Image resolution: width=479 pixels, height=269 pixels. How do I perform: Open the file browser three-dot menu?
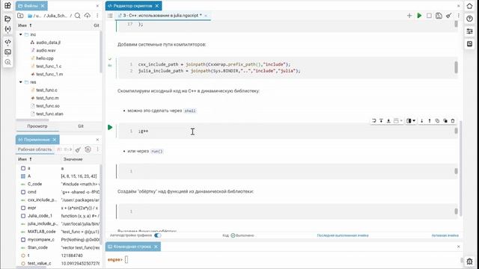(97, 16)
